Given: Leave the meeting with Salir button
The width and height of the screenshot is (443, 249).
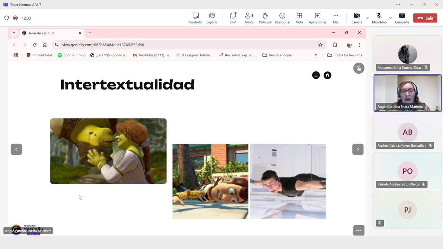Looking at the screenshot, I should click(425, 18).
